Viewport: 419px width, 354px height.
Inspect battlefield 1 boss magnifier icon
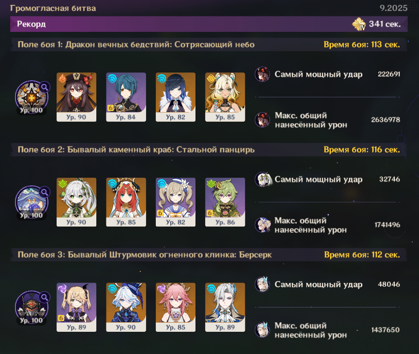45,87
